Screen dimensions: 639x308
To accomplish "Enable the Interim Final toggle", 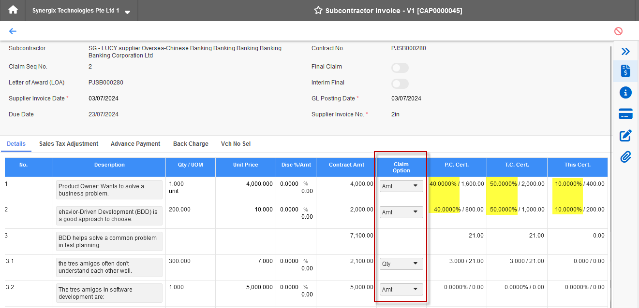I will pyautogui.click(x=400, y=84).
